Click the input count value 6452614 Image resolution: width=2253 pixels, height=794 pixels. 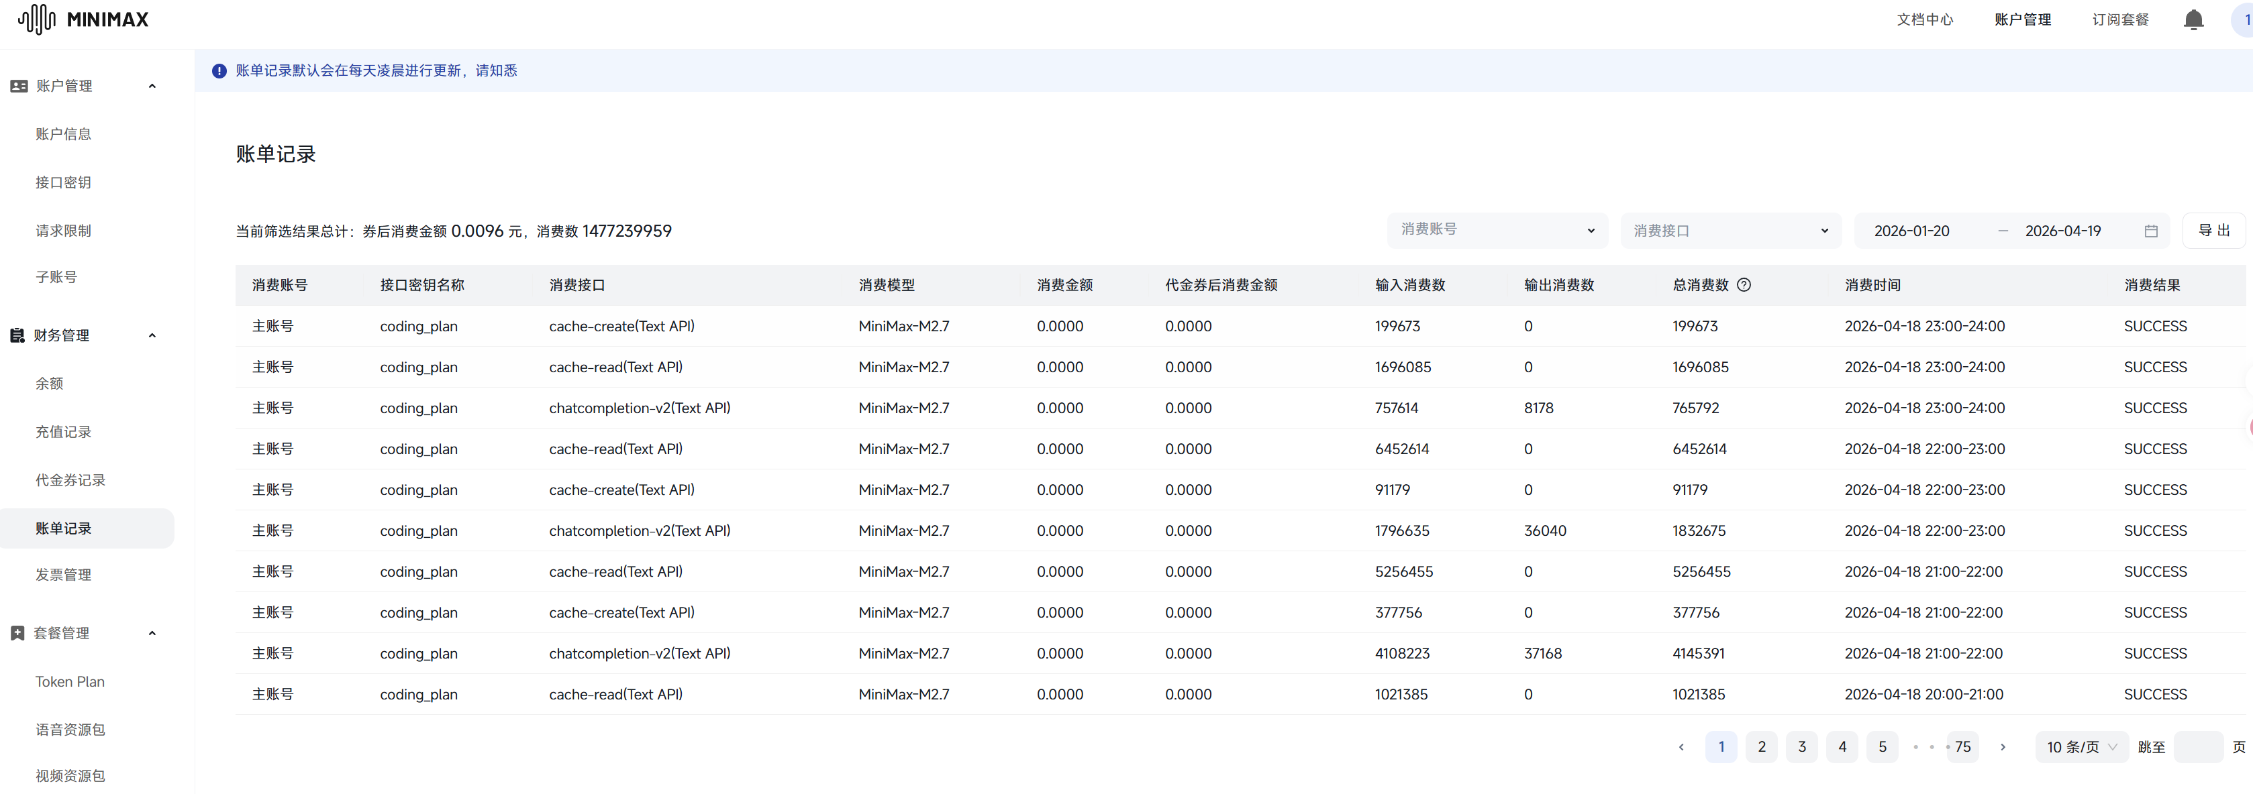1402,449
